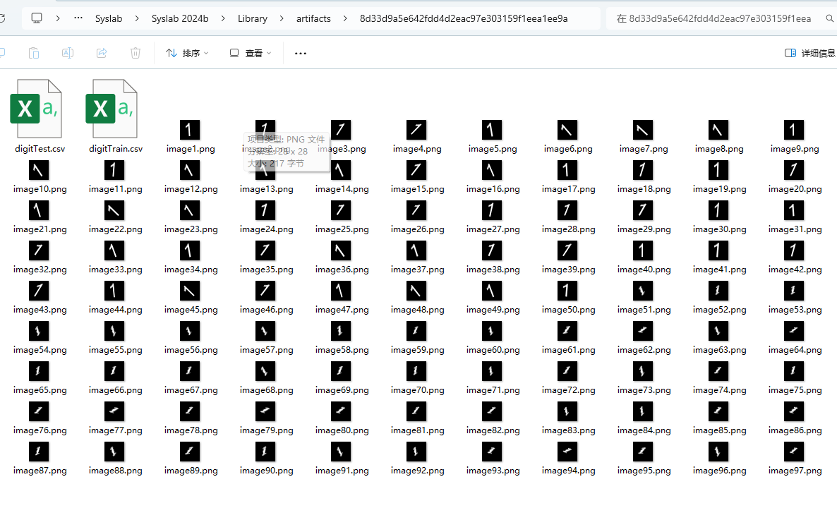
Task: Select image10.png thumbnail
Action: [38, 170]
